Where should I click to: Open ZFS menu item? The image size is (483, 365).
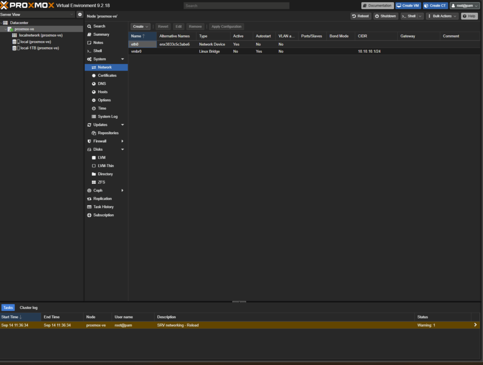pos(106,182)
